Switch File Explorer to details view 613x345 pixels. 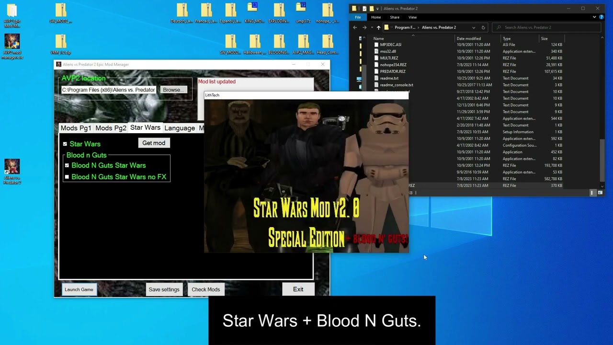click(x=592, y=193)
